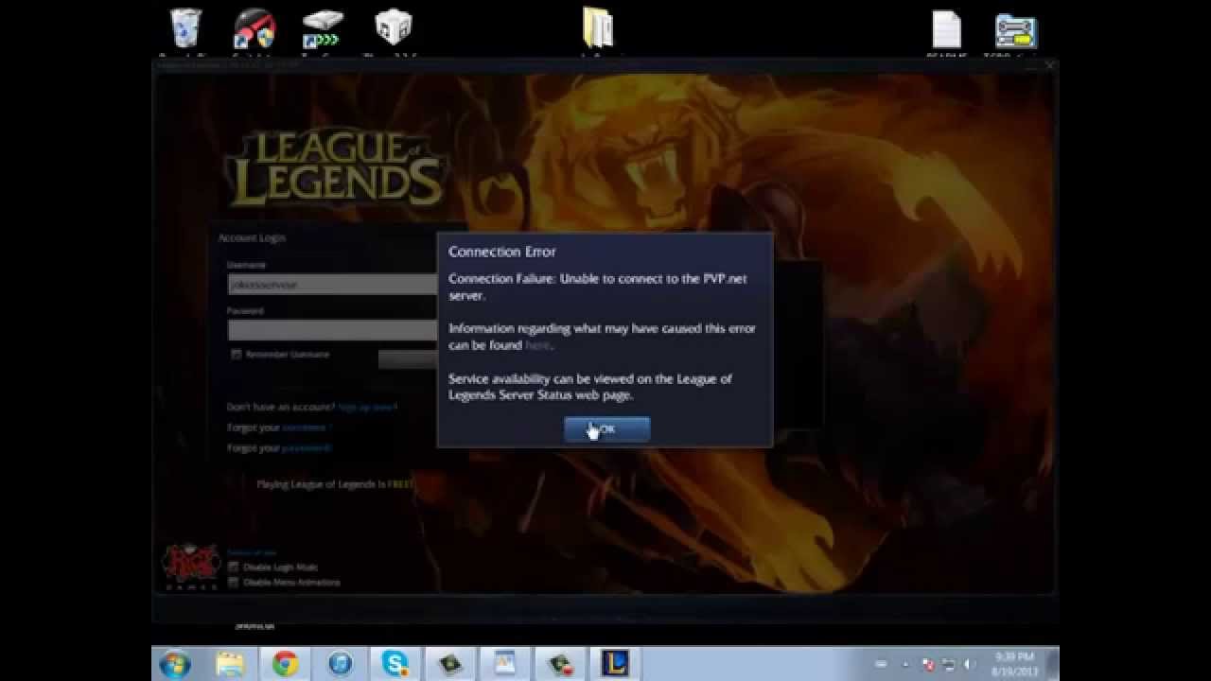Open the white cube desktop shortcut
Screen dimensions: 1211x681
393,28
